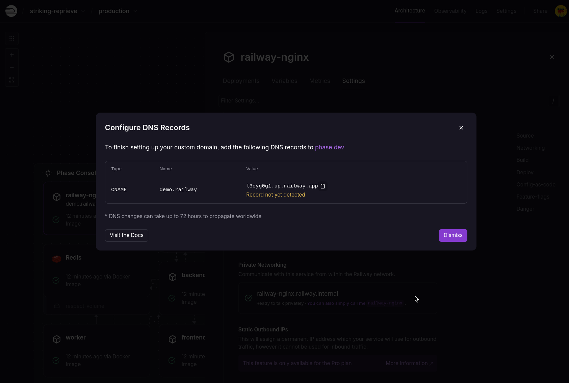Expand the striking-reprieve project dropdown
This screenshot has width=569, height=383.
click(x=83, y=11)
